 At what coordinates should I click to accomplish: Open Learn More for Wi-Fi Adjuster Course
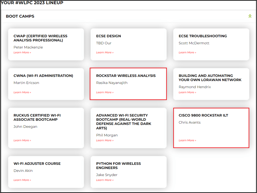(x=22, y=180)
